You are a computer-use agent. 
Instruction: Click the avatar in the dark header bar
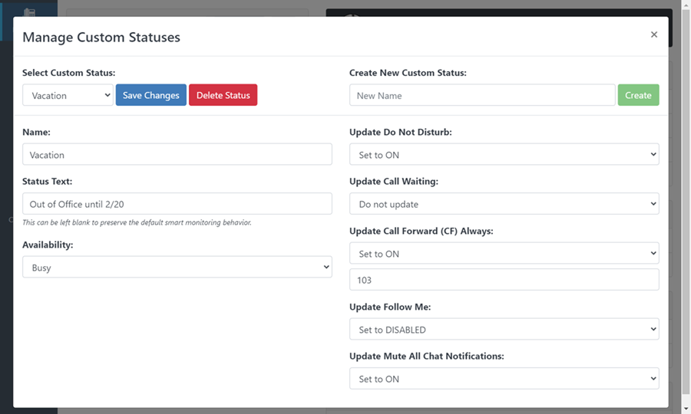click(x=351, y=15)
